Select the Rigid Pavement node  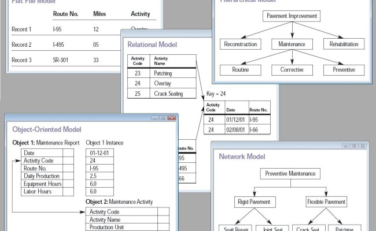255,202
